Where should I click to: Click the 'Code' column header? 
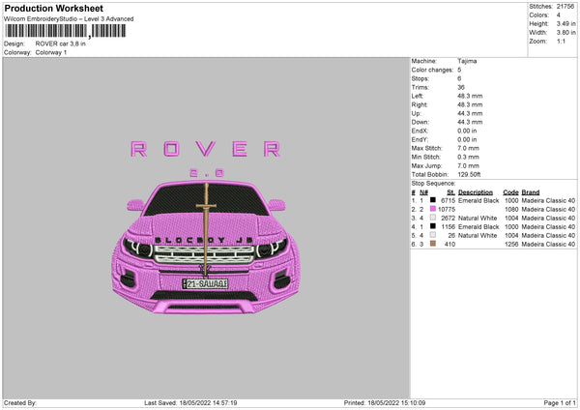pos(510,192)
